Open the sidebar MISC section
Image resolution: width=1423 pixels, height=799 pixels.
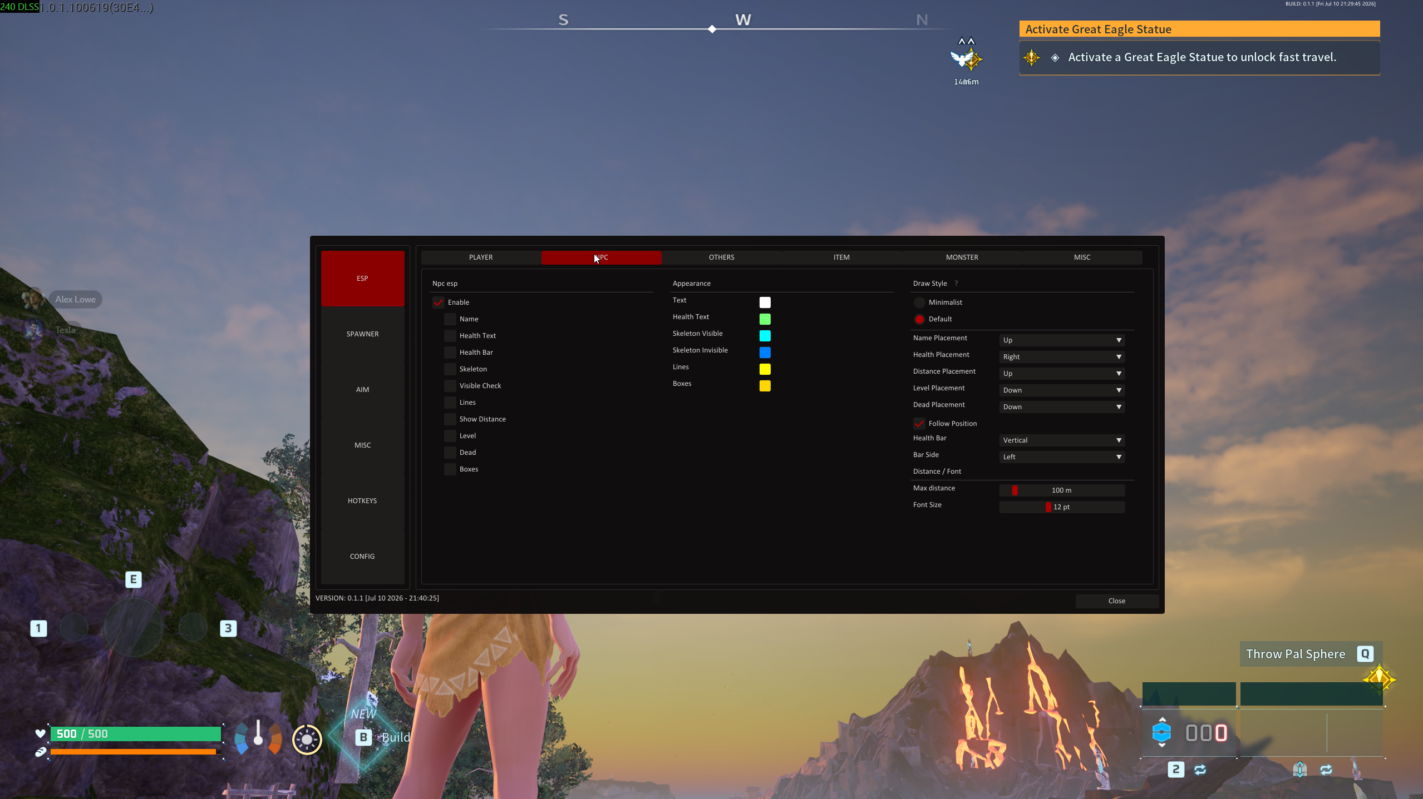362,445
